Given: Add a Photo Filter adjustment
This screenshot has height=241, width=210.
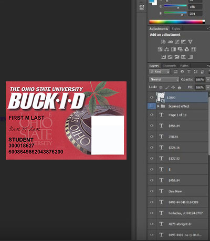Looking at the screenshot, I should tap(180, 49).
